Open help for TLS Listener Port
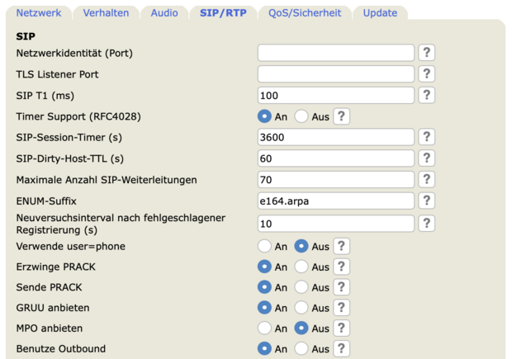 click(426, 74)
